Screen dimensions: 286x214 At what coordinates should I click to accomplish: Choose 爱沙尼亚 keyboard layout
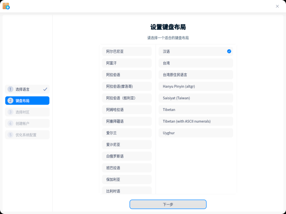[127, 145]
